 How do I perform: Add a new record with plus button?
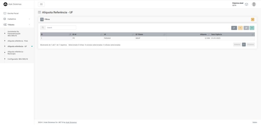tap(252, 28)
